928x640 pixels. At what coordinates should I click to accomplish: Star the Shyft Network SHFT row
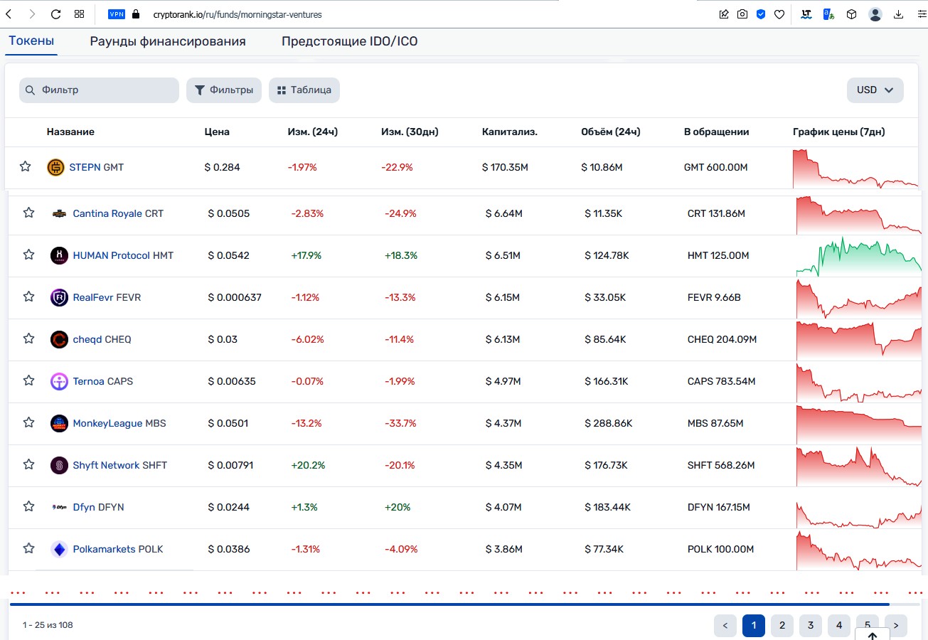pyautogui.click(x=29, y=465)
